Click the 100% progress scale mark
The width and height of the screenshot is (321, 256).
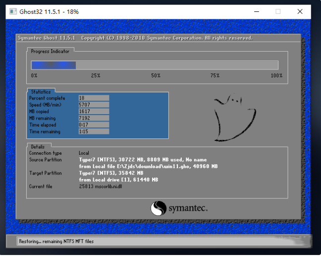coord(276,75)
